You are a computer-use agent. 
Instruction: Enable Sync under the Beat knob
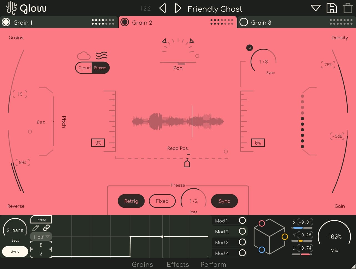(x=15, y=252)
